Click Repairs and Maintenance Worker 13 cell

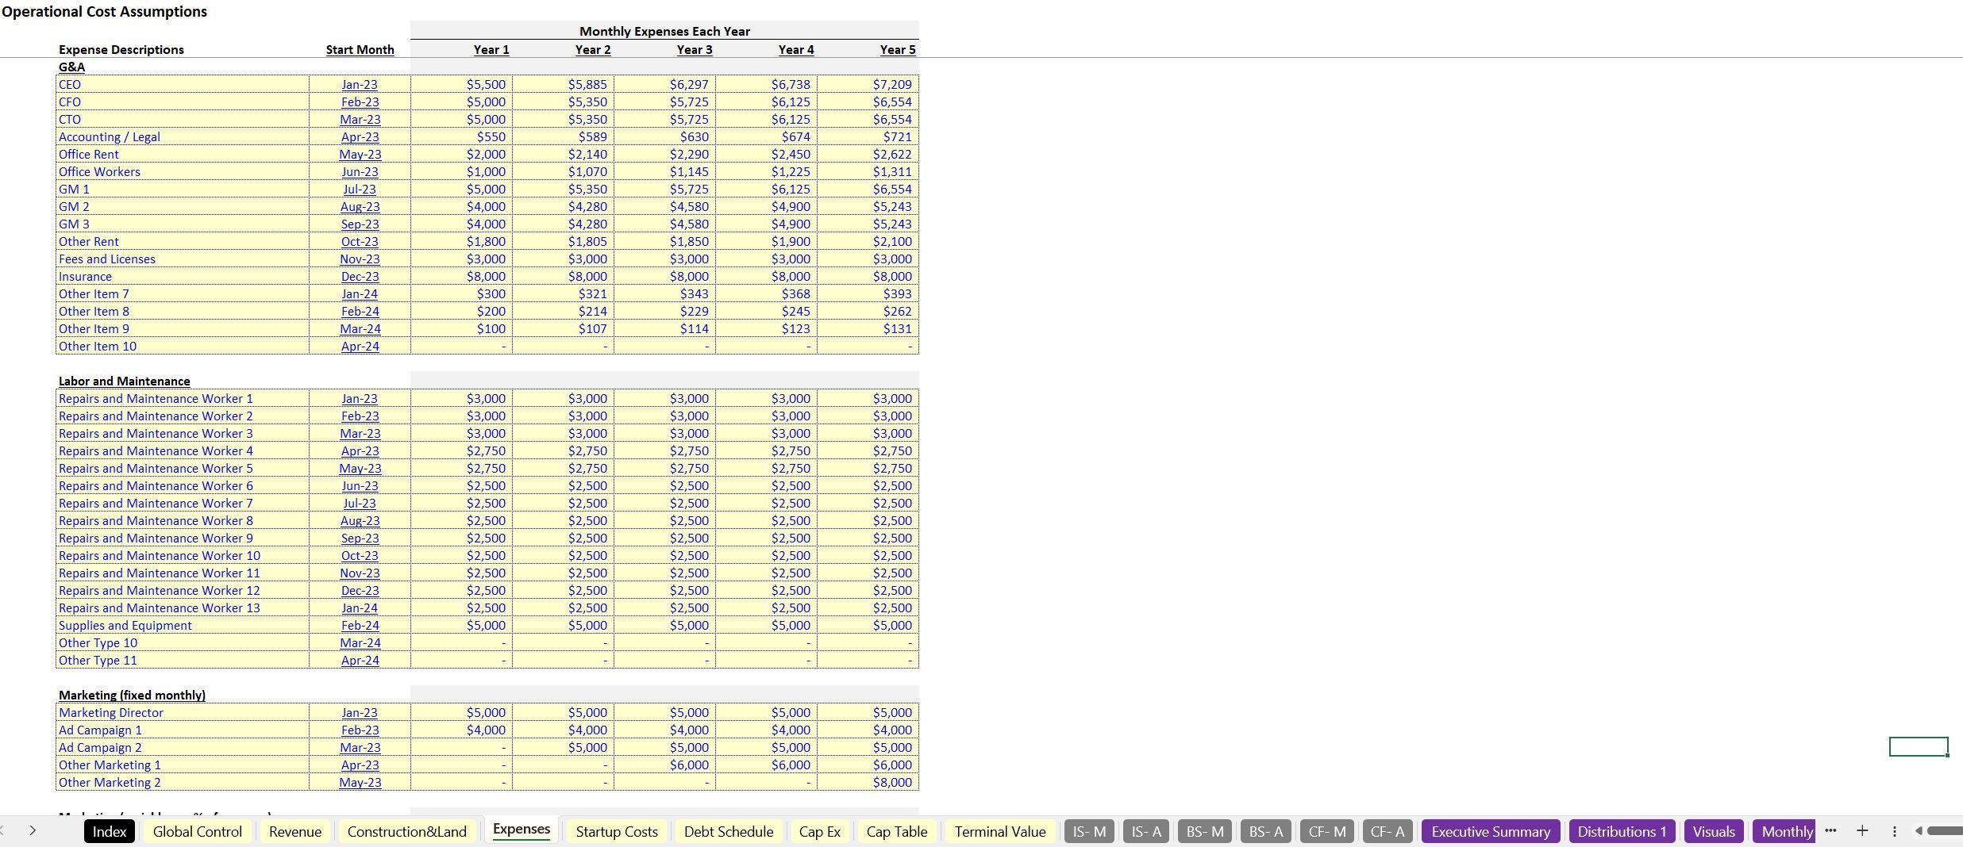coord(183,607)
